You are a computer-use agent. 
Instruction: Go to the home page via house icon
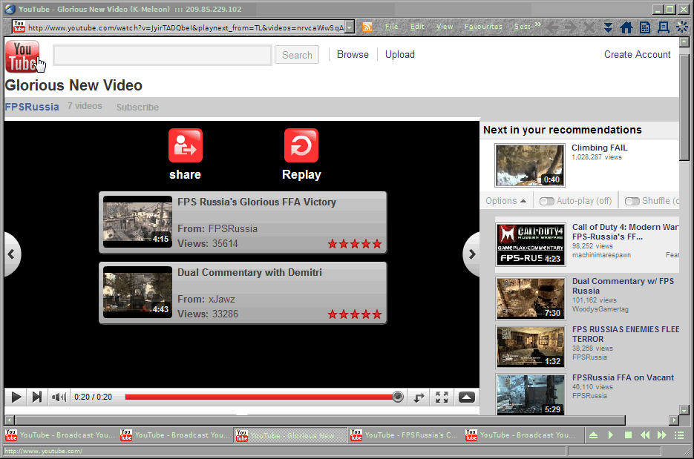626,27
